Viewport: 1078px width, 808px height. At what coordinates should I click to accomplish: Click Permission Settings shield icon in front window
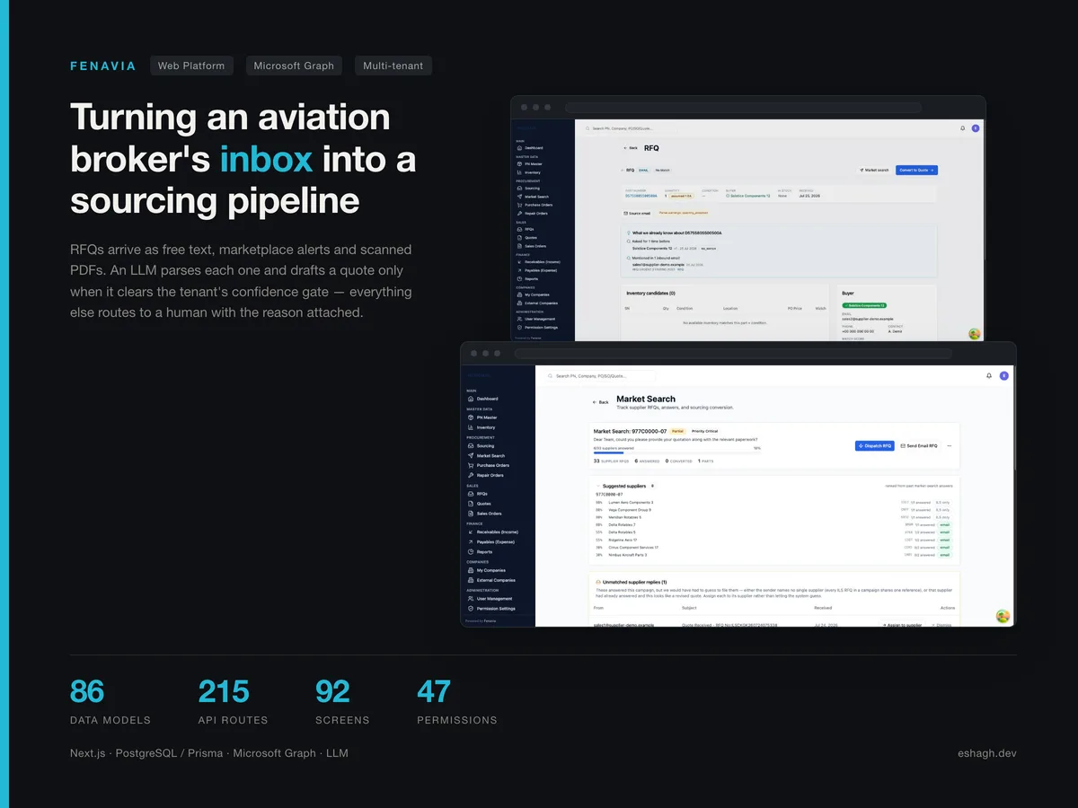click(472, 609)
